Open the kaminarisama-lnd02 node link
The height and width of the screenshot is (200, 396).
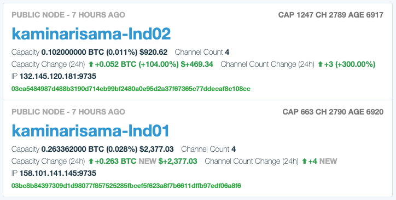coord(91,33)
